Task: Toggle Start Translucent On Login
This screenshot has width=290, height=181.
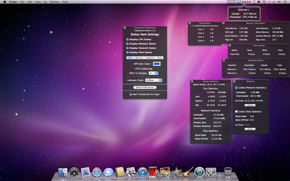Action: pyautogui.click(x=131, y=94)
